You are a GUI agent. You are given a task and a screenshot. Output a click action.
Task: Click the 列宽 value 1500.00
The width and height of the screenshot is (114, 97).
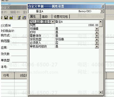[x=77, y=25]
